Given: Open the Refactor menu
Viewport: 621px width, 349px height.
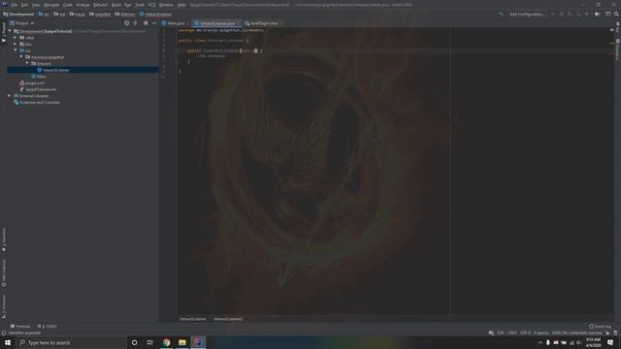Looking at the screenshot, I should 101,5.
